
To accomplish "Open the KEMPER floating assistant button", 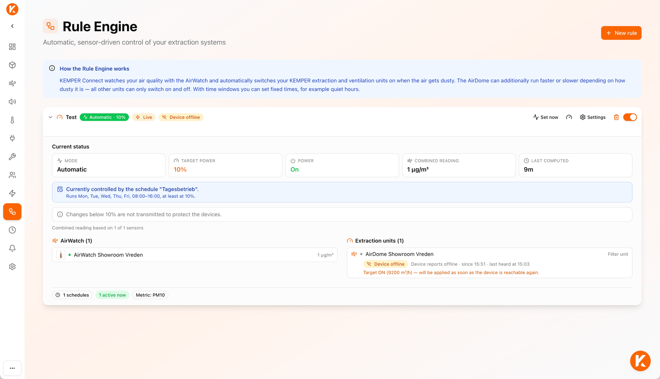I will 640,361.
